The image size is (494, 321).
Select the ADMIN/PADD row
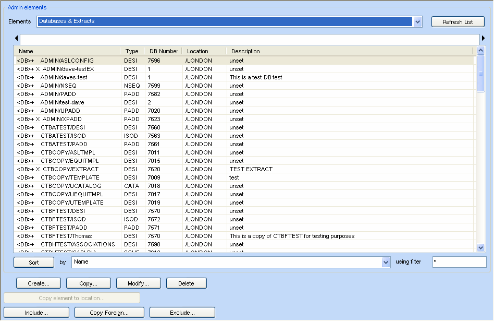click(244, 94)
